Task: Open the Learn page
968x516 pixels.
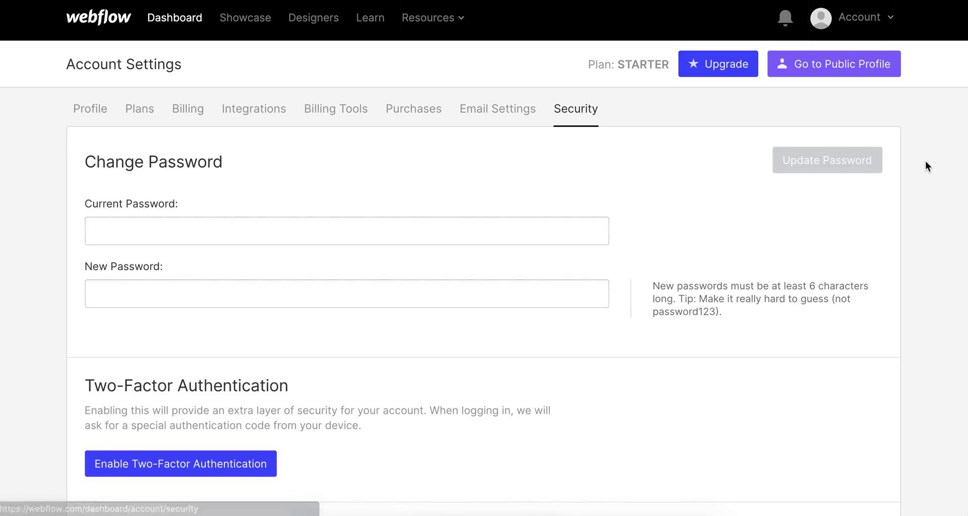Action: click(370, 18)
